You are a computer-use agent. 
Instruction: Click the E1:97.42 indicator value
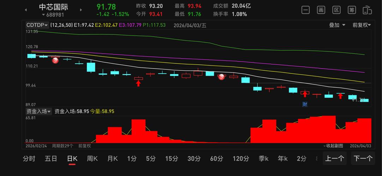pos(84,25)
